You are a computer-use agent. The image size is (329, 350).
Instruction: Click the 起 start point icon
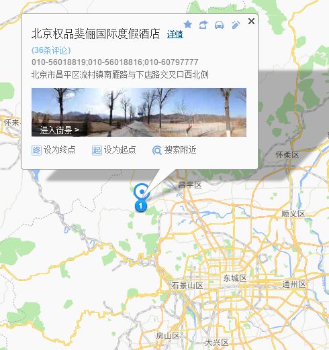click(x=97, y=150)
